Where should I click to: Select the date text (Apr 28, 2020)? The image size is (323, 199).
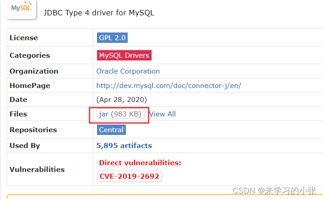(122, 100)
